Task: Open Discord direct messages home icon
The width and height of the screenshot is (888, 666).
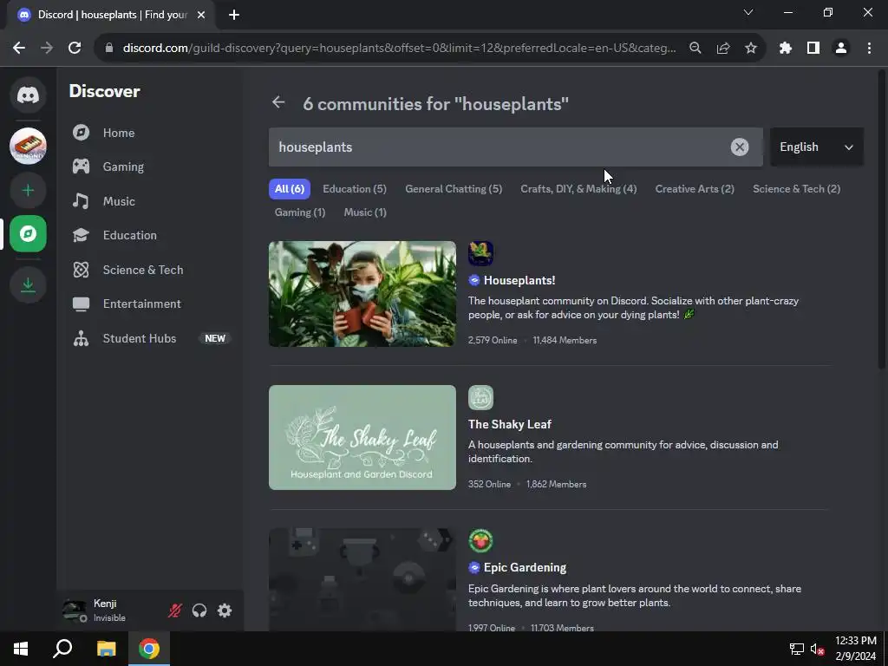Action: click(28, 94)
